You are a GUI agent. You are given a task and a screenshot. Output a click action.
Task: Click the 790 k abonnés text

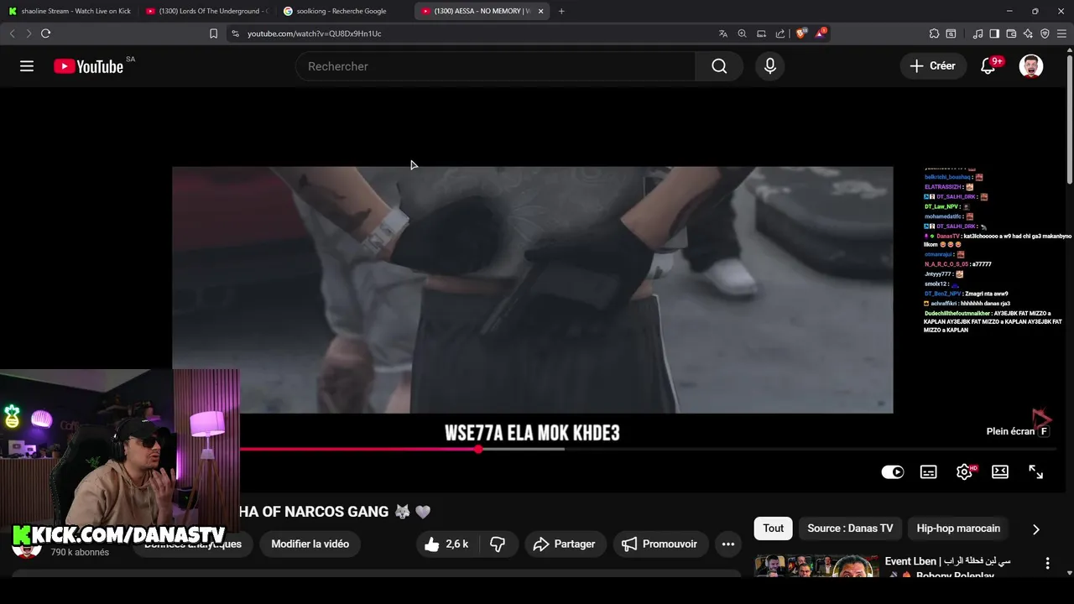(x=80, y=553)
